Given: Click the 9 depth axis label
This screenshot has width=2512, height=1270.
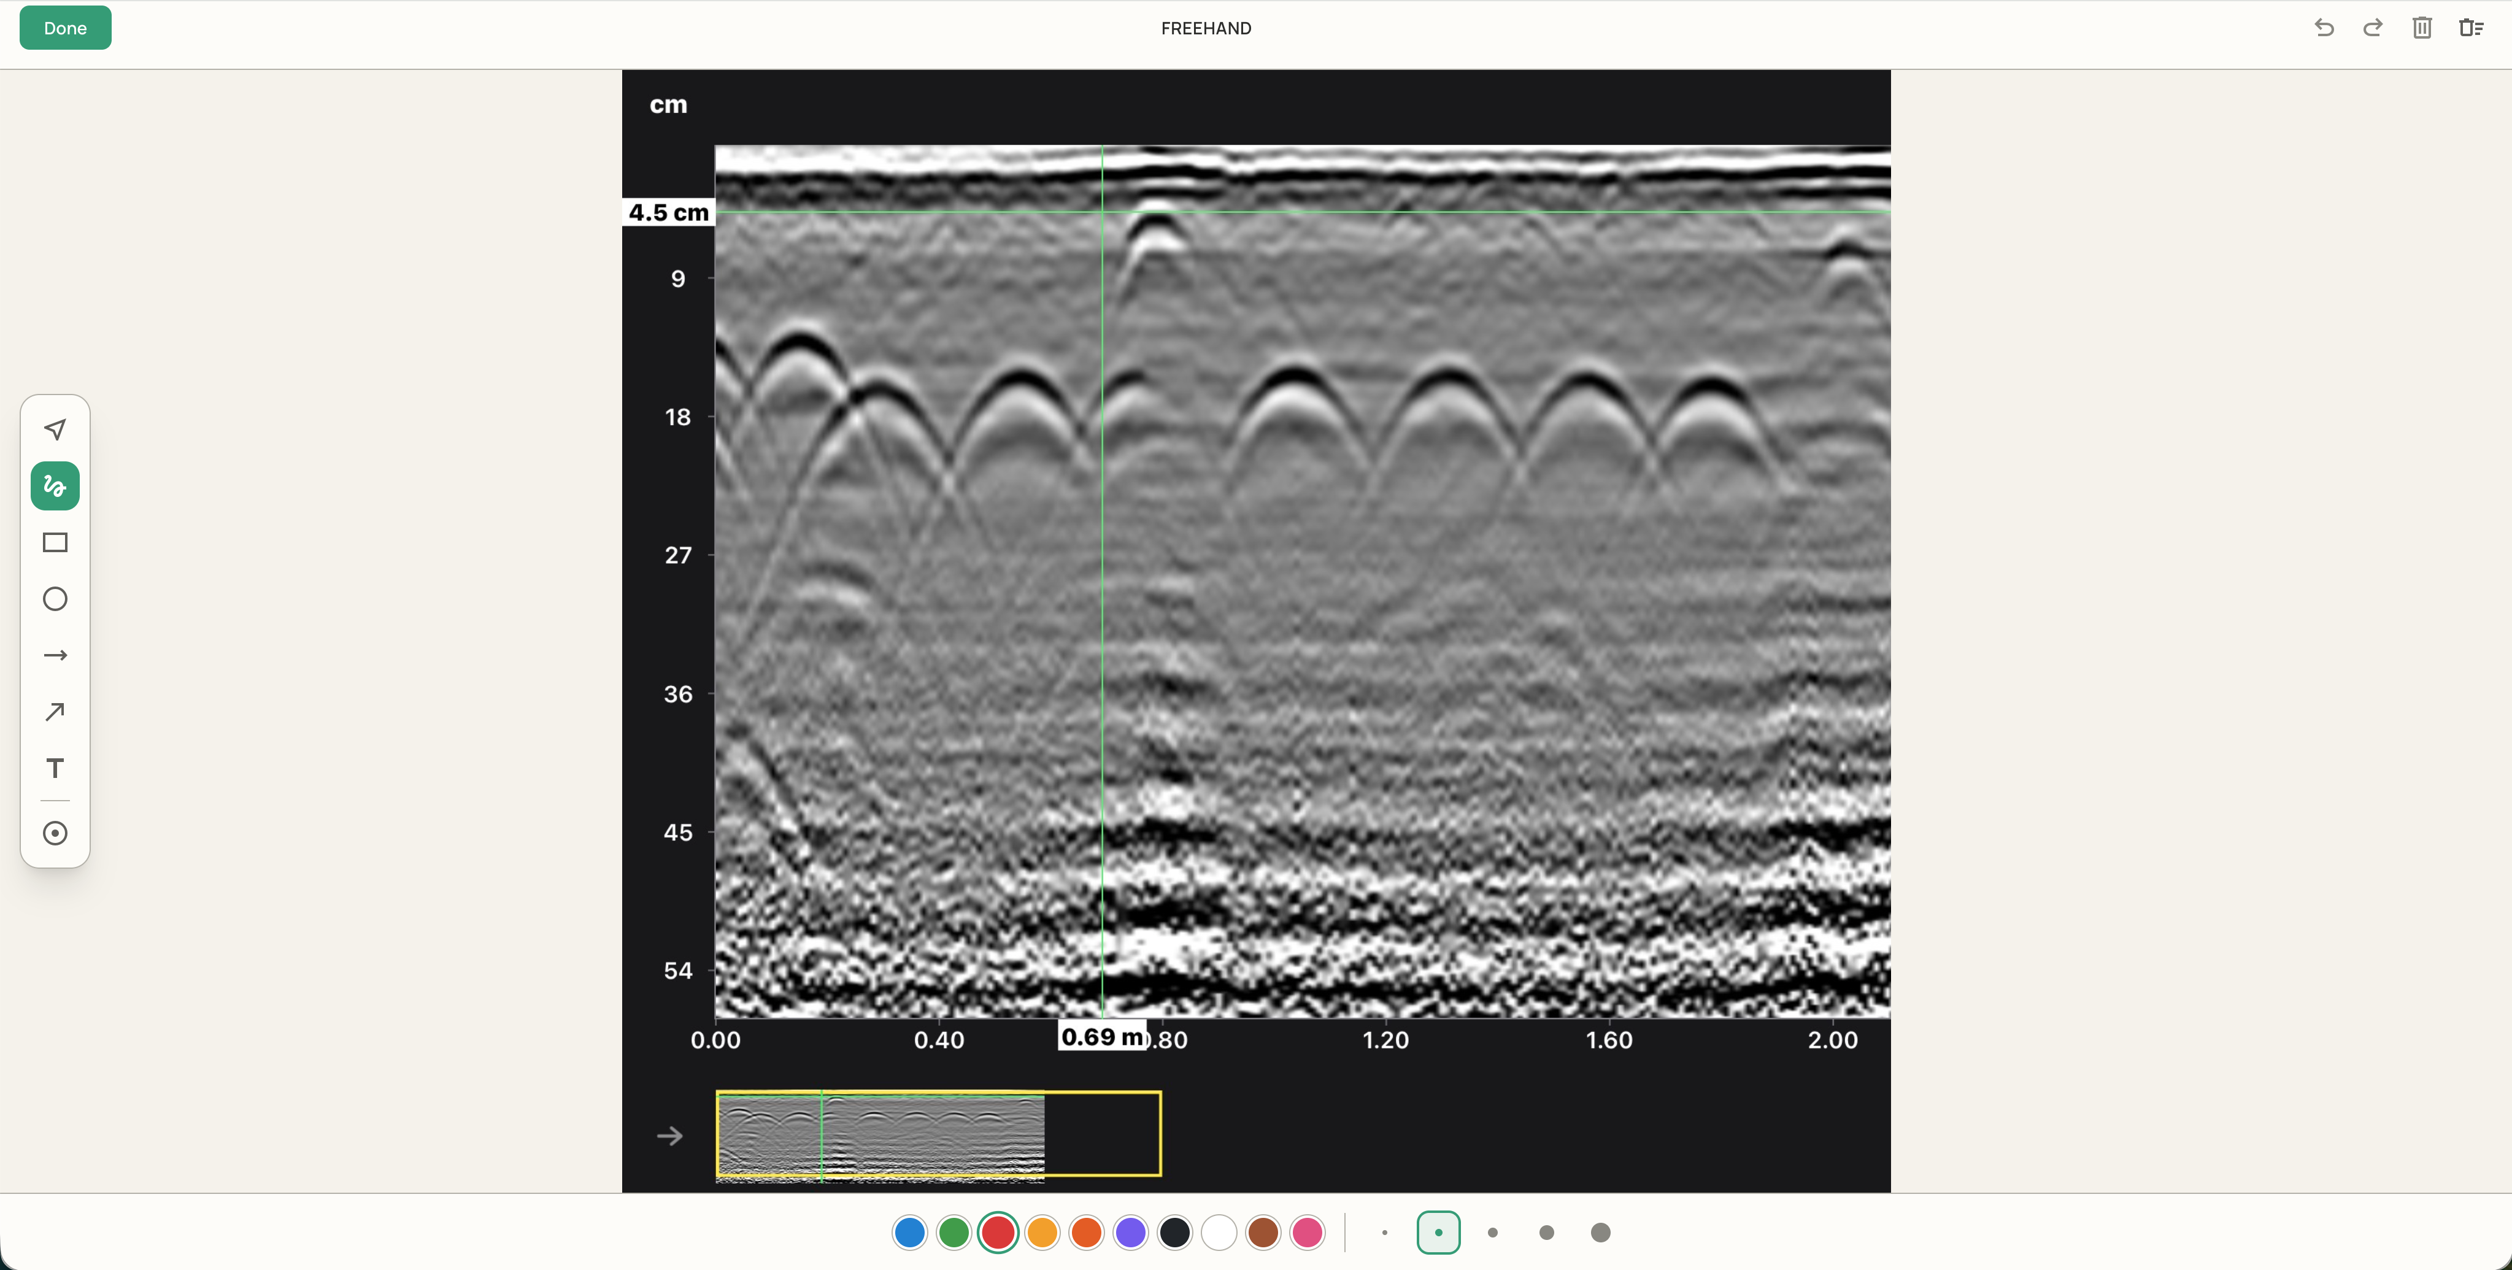Looking at the screenshot, I should pos(678,279).
